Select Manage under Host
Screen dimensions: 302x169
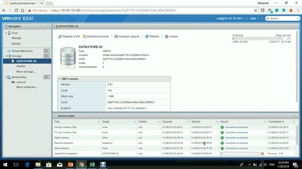[x=17, y=38]
